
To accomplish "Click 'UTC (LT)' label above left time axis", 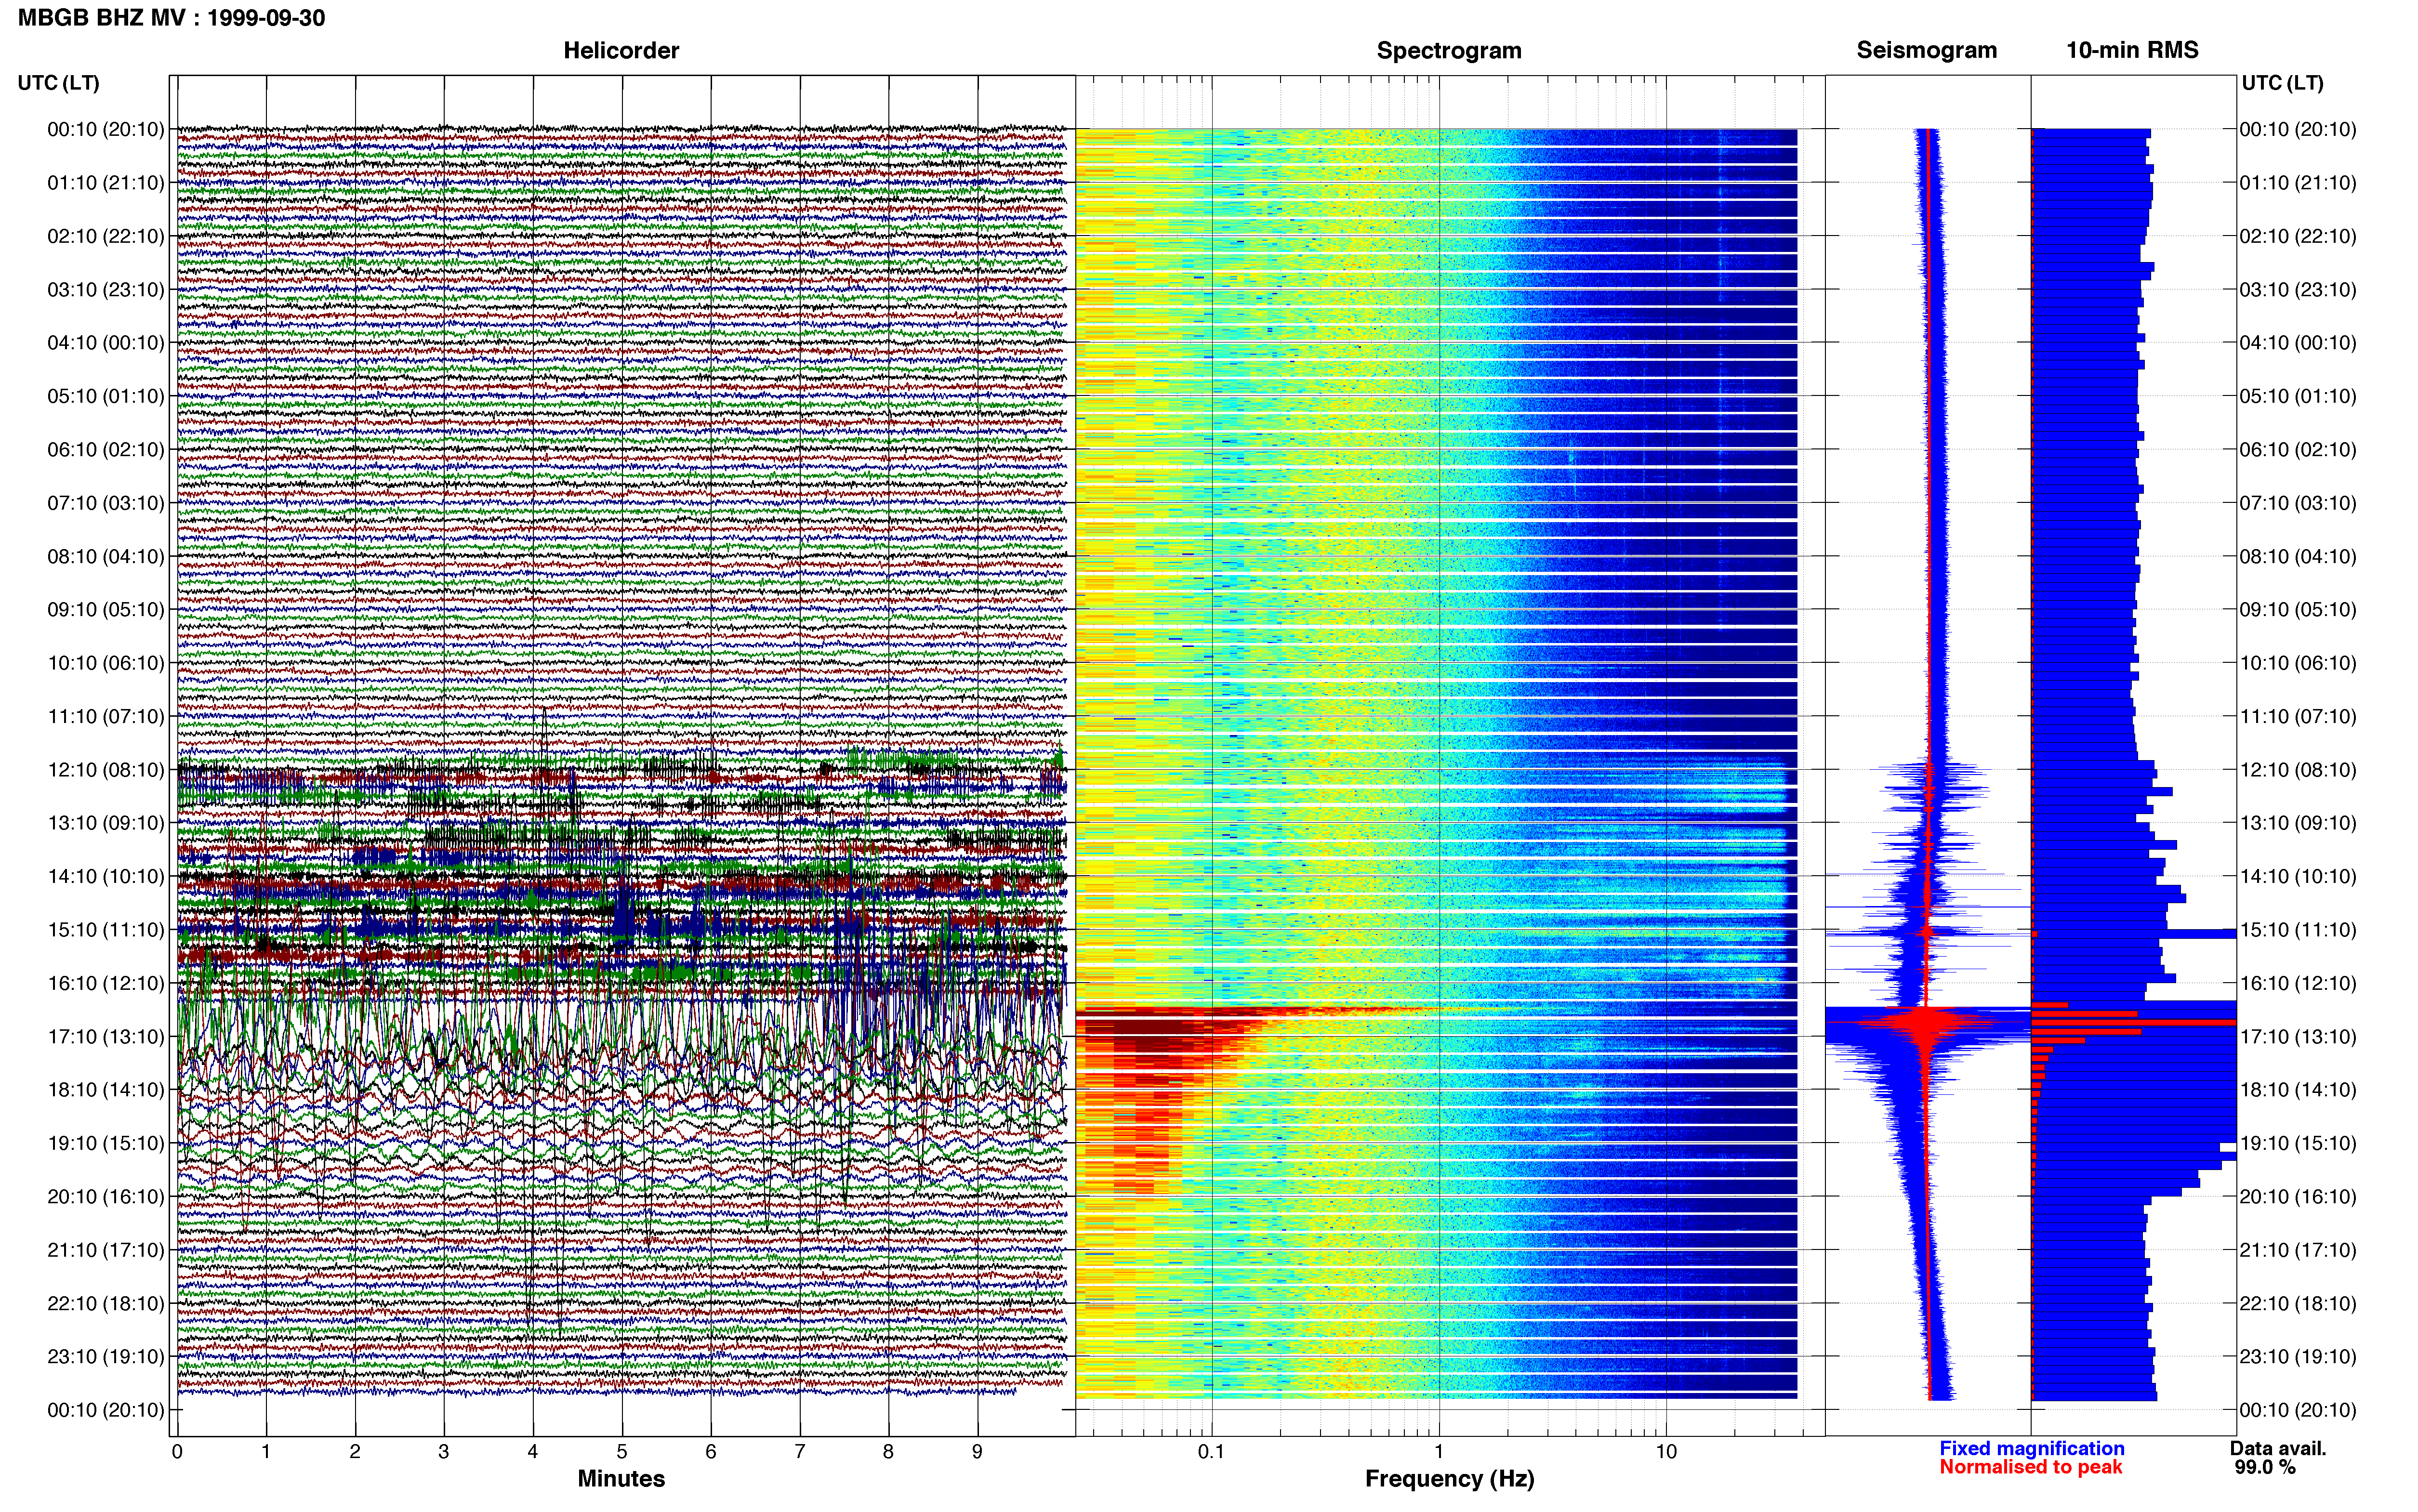I will coord(59,83).
